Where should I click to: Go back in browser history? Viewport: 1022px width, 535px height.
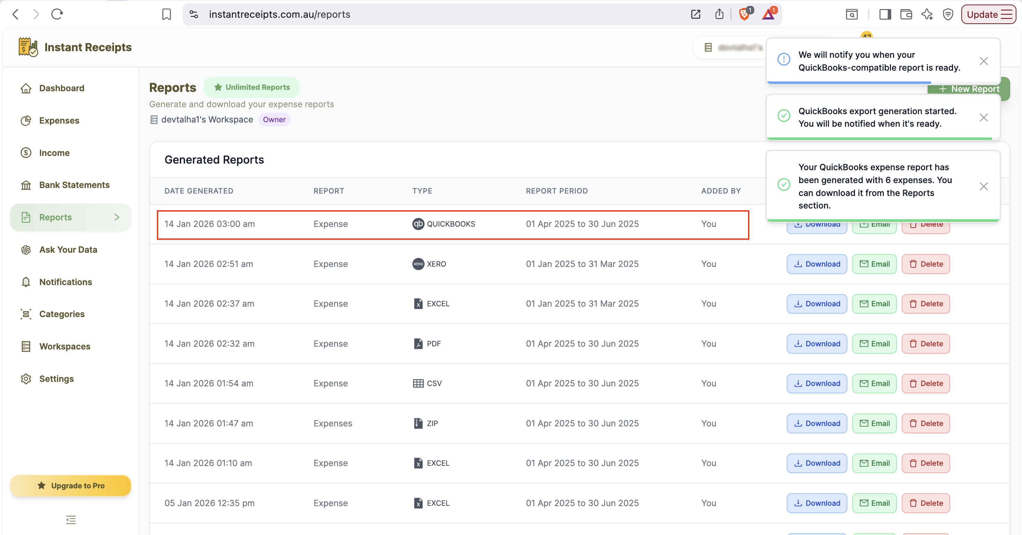click(16, 14)
